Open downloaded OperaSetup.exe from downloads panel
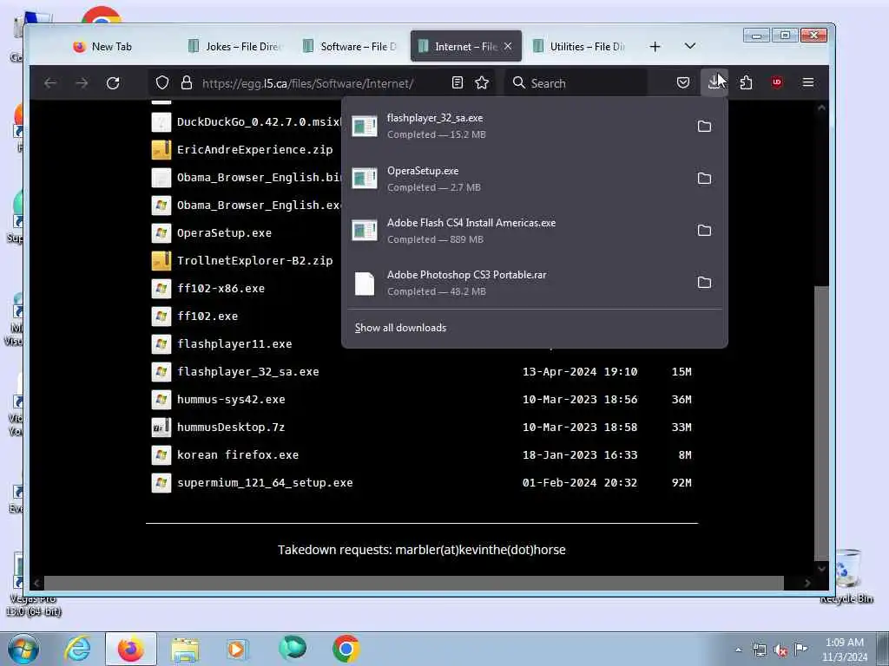The height and width of the screenshot is (666, 889). click(516, 179)
